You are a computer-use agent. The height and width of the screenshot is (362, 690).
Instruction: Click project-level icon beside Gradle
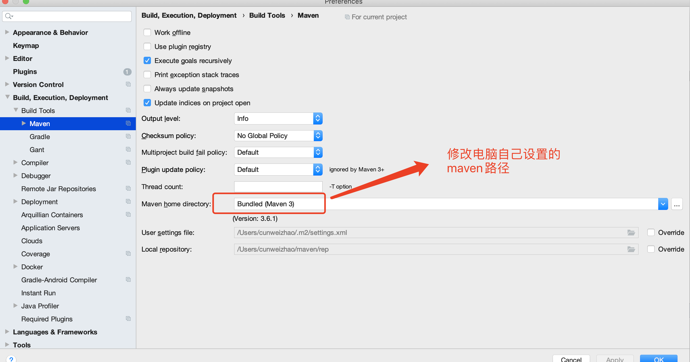pyautogui.click(x=128, y=136)
